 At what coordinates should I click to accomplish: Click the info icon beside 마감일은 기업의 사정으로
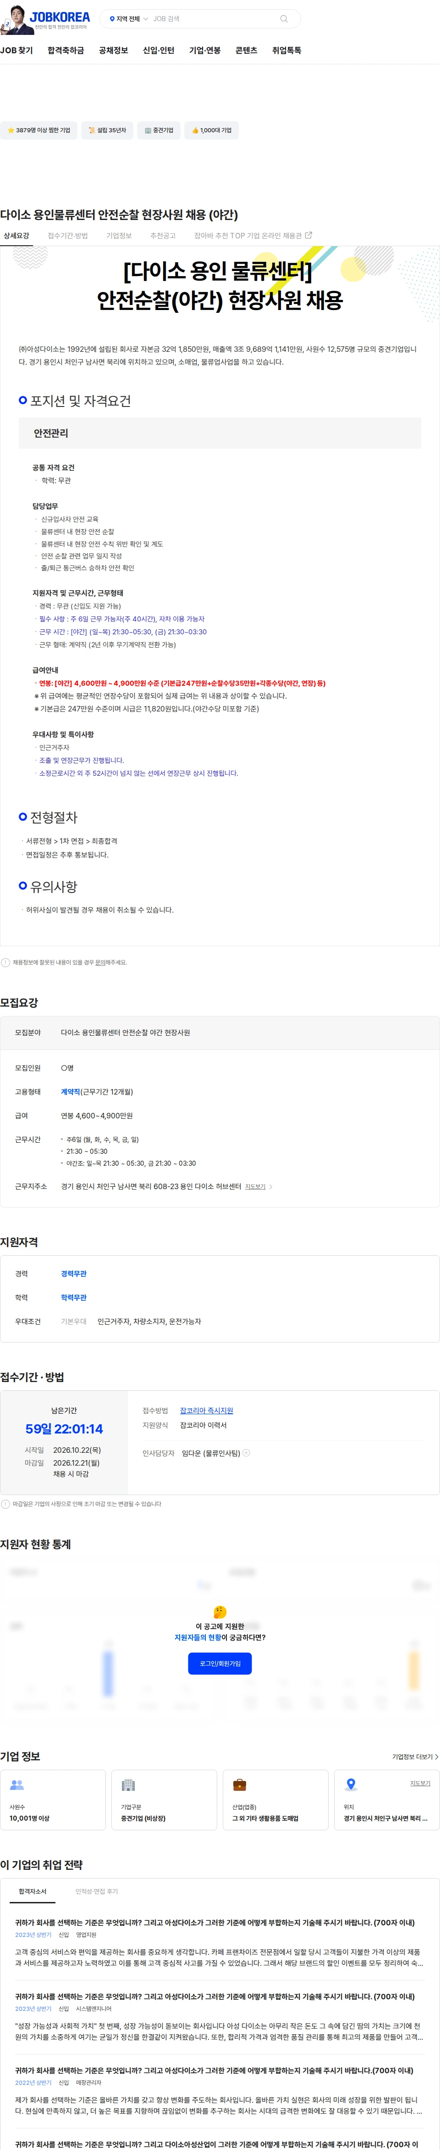coord(6,1504)
